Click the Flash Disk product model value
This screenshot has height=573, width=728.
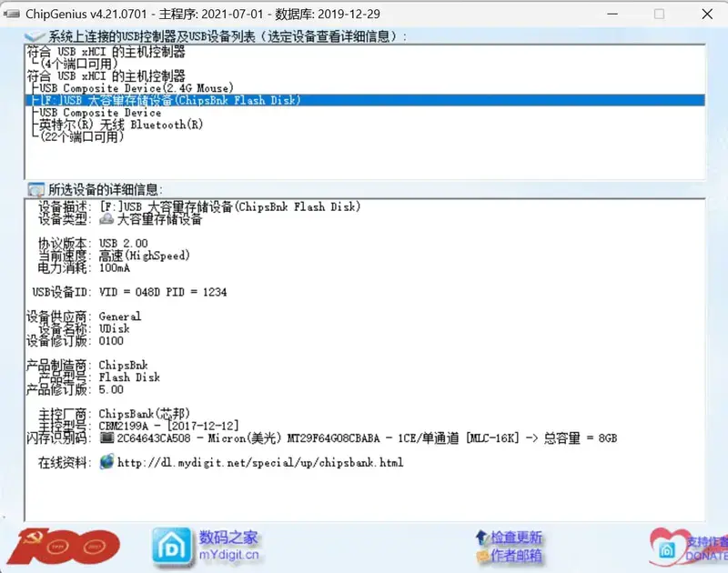129,377
